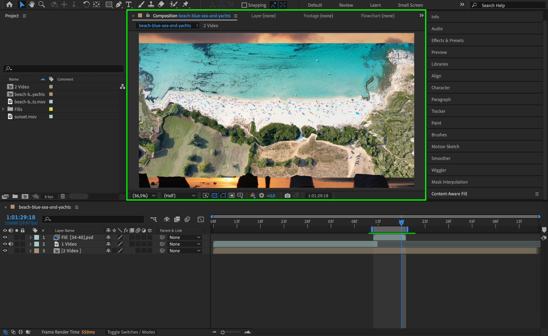Viewport: 548px width, 336px height.
Task: Select the Puppet Pin tool
Action: pos(185,5)
